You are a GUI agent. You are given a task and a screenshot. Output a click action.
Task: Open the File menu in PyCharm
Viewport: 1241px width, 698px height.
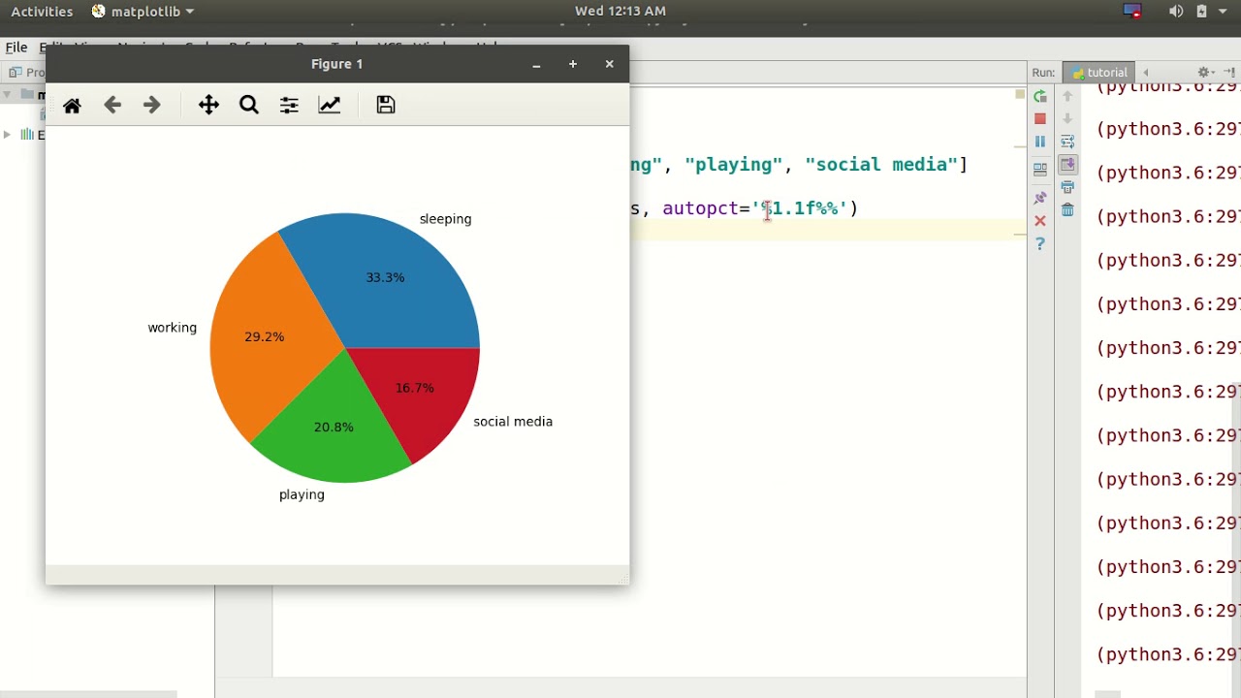click(16, 47)
